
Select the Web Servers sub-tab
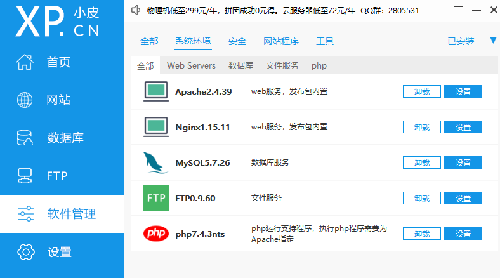click(x=191, y=65)
